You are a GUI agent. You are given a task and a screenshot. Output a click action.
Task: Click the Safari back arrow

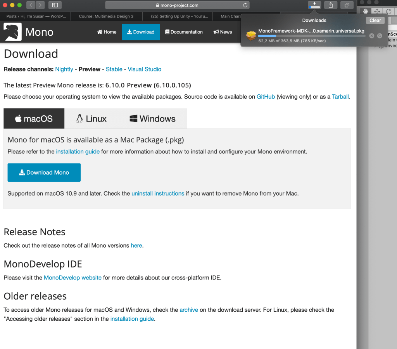[x=31, y=5]
